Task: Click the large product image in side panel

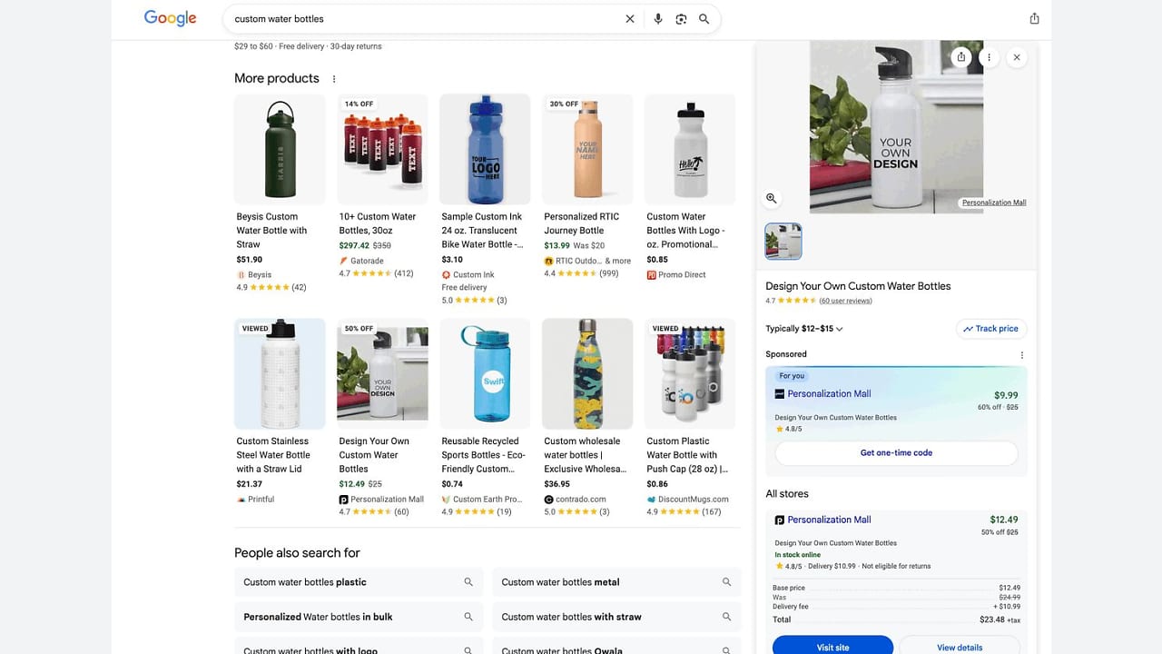Action: [x=896, y=126]
